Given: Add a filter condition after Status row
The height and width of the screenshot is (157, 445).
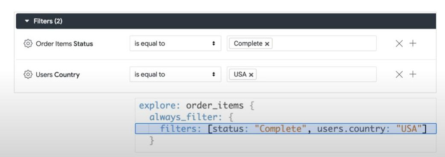Looking at the screenshot, I should pos(413,44).
